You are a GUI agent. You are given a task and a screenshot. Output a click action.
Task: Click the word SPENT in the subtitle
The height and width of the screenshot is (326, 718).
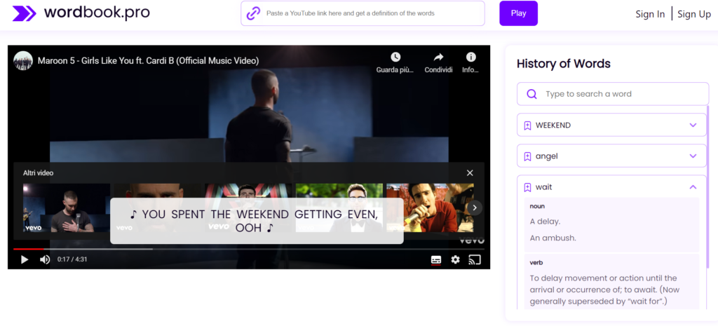(188, 215)
